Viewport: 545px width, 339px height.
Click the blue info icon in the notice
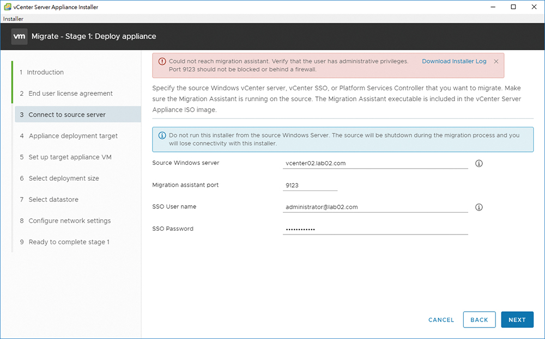pos(162,135)
